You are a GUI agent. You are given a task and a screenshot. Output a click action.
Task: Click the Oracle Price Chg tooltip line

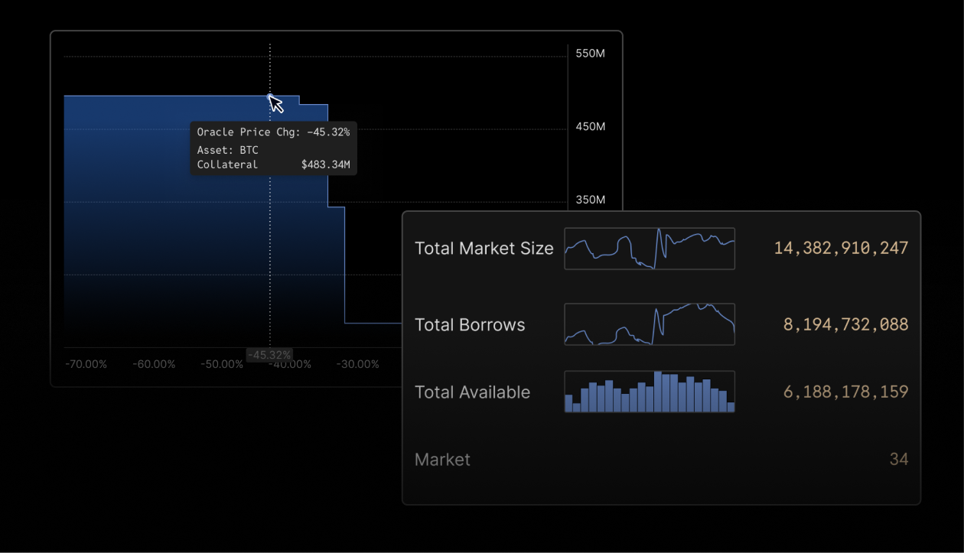(x=273, y=132)
